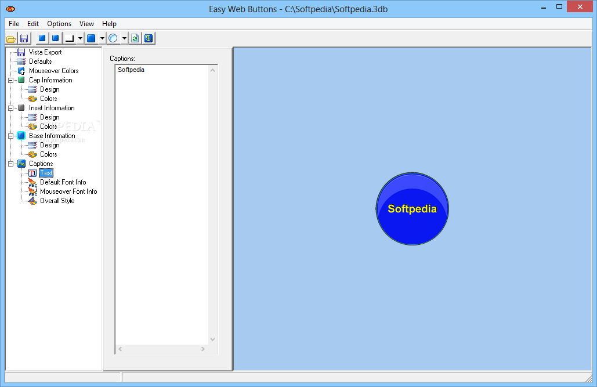This screenshot has height=387, width=597.
Task: Click the Softpedia caption text in Captions box
Action: [x=131, y=70]
